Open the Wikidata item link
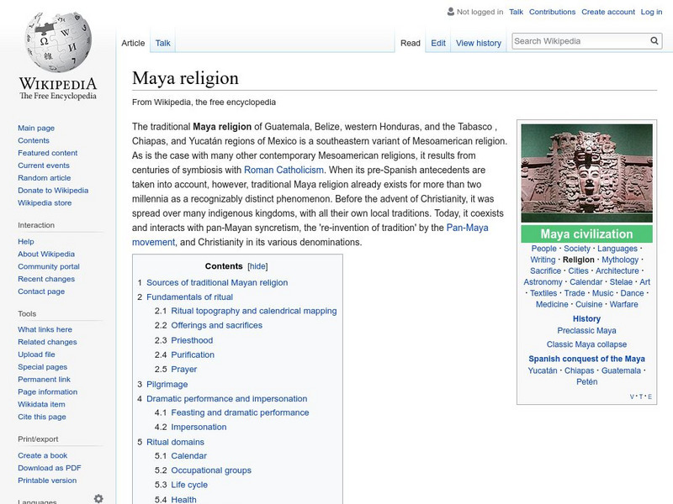Image resolution: width=673 pixels, height=504 pixels. [x=41, y=404]
